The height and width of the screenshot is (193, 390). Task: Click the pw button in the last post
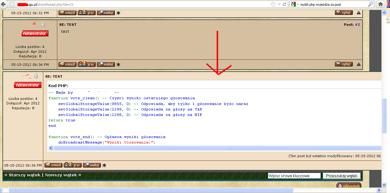tap(73, 165)
